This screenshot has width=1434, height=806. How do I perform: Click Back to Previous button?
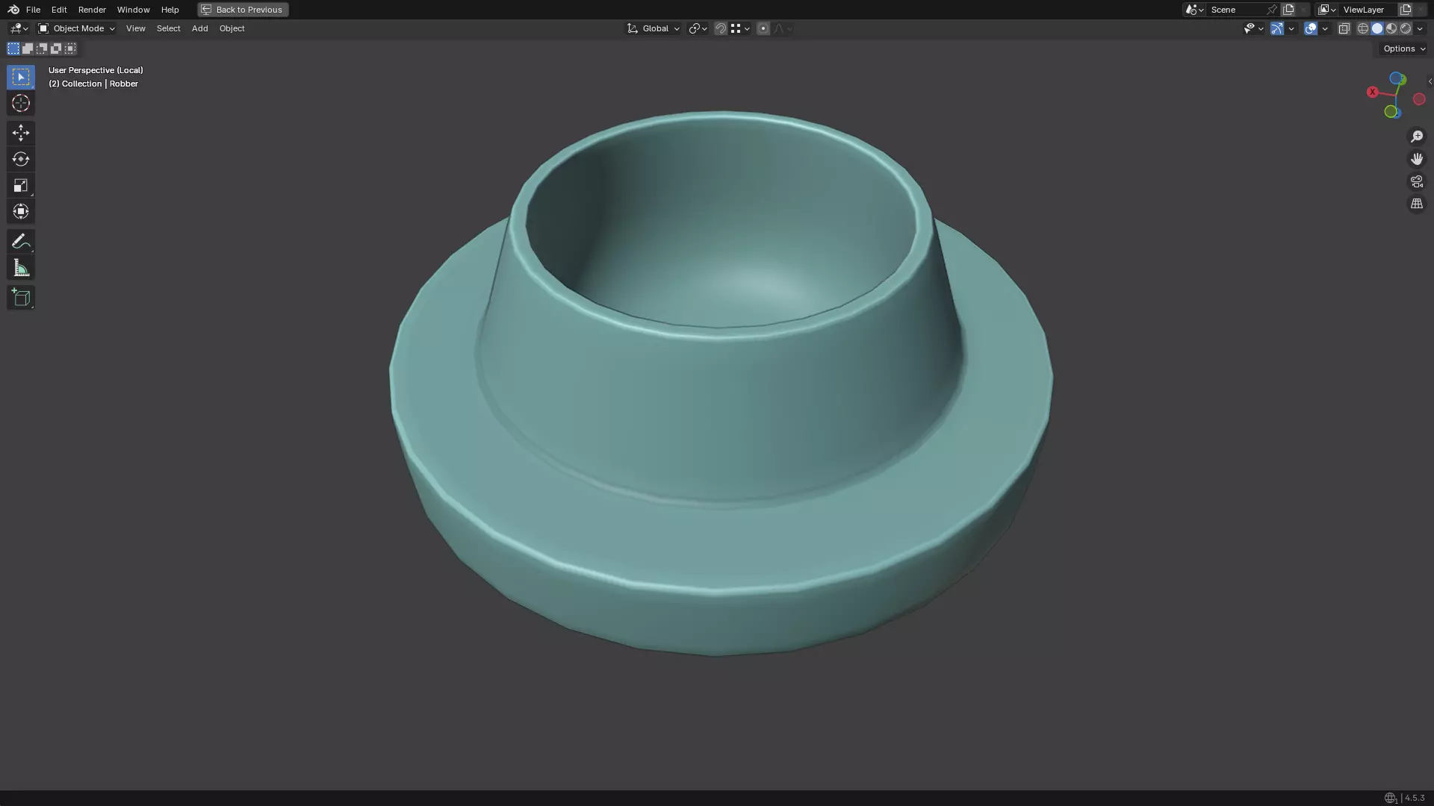243,10
